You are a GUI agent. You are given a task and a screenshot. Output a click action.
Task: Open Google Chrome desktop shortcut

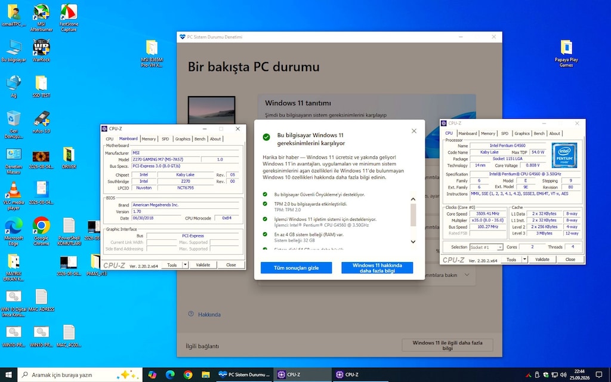[x=41, y=232]
